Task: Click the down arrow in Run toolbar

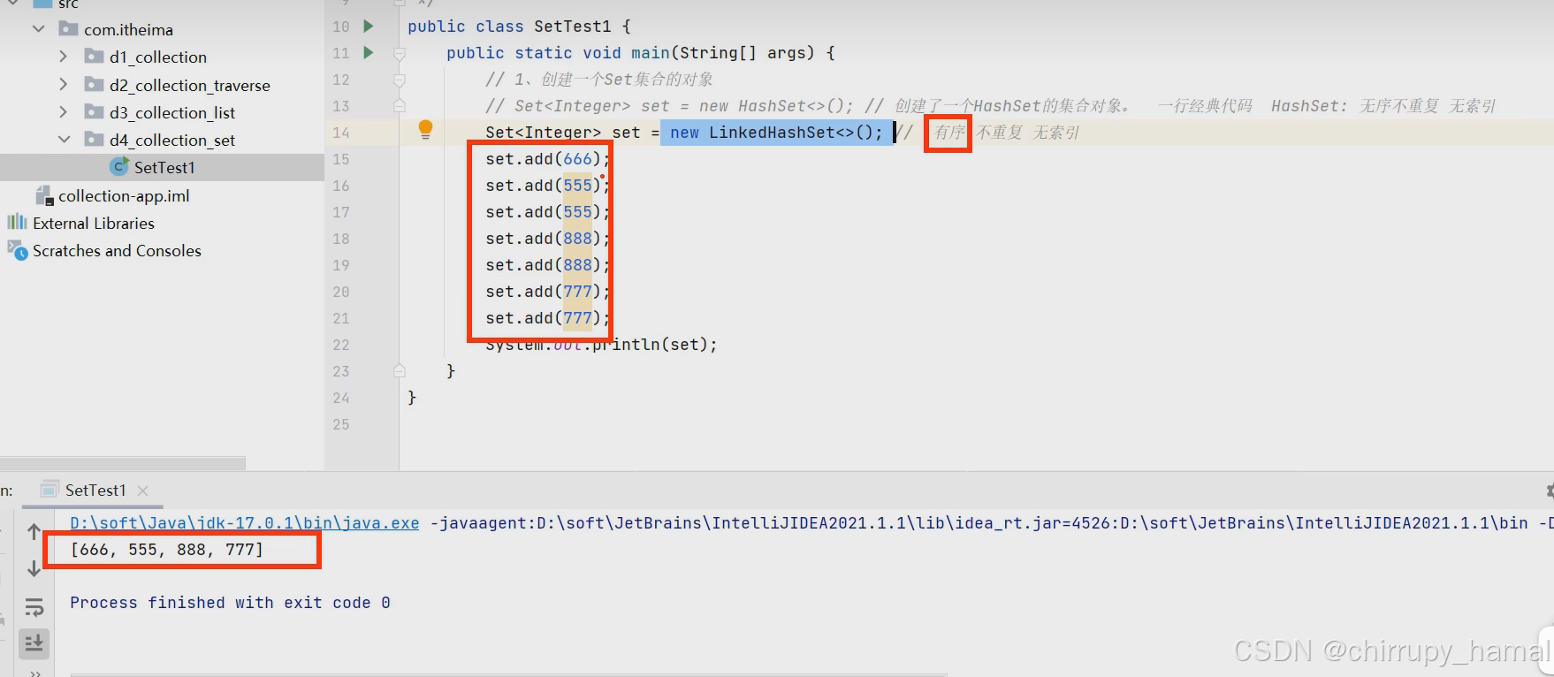Action: tap(34, 568)
